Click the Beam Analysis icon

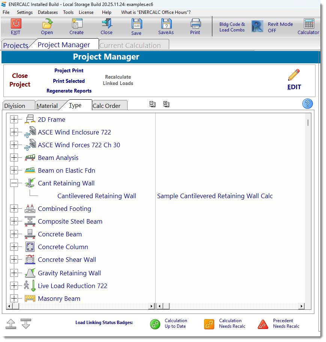(30, 157)
